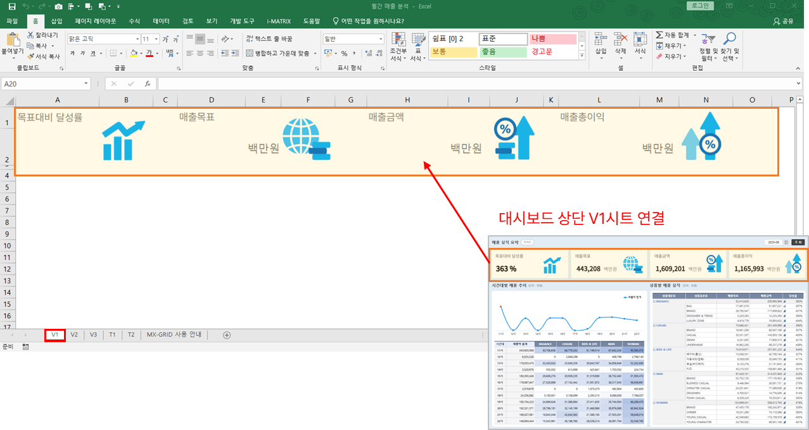
Task: Open the 삽입 (Insert) ribbon tab
Action: click(x=56, y=21)
